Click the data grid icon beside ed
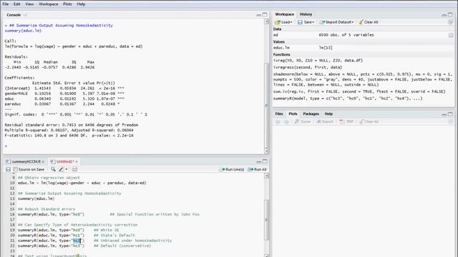 click(451, 35)
